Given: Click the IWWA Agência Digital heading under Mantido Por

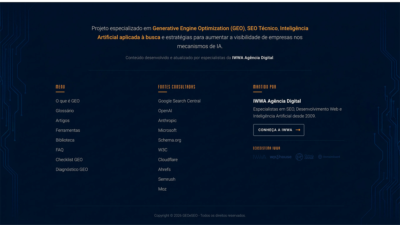Looking at the screenshot, I should 277,101.
